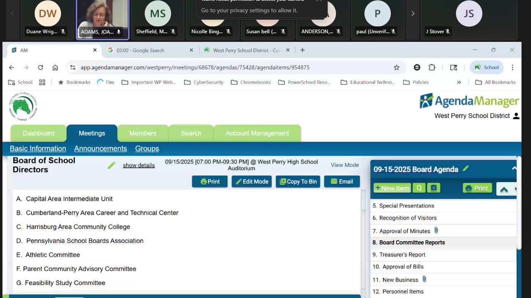Open PowerSchool Reso bookmark folder
Screen dimensions: 531x298
click(x=305, y=82)
